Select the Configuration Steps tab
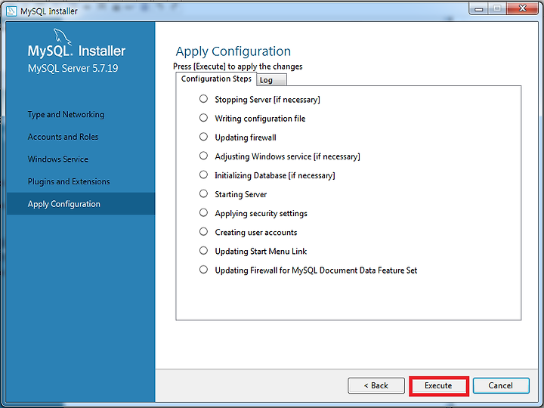Screen dimensions: 544x408 pos(216,79)
